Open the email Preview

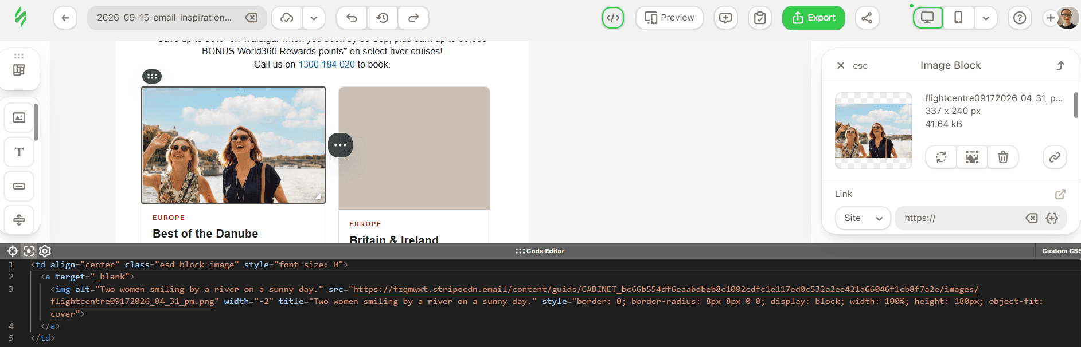[x=669, y=18]
